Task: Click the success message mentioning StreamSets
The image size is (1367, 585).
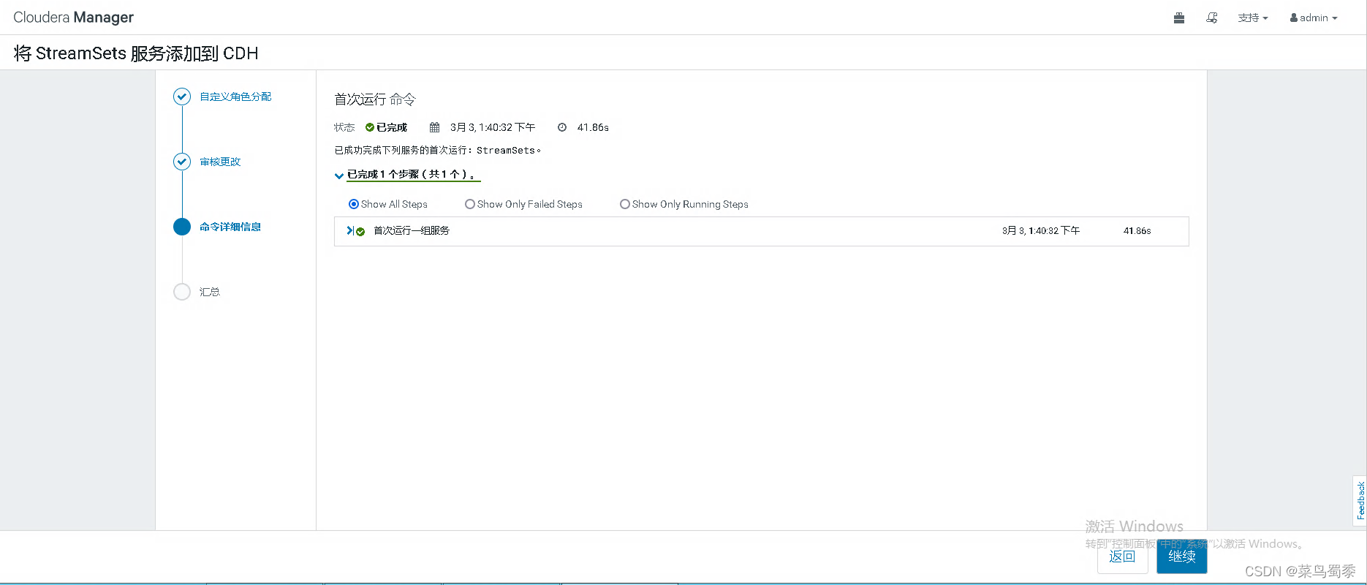Action: [438, 150]
